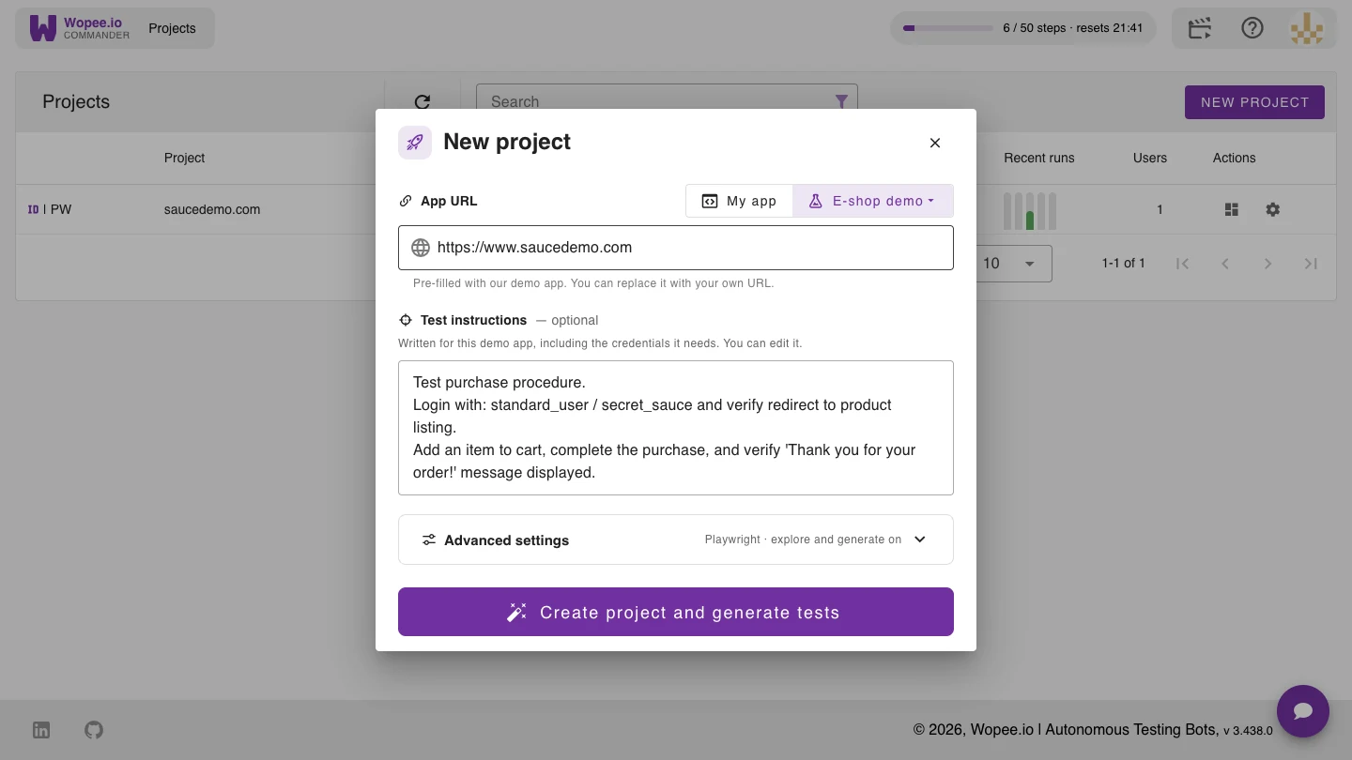Click the Recent runs column header
Image resolution: width=1352 pixels, height=760 pixels.
(1039, 158)
